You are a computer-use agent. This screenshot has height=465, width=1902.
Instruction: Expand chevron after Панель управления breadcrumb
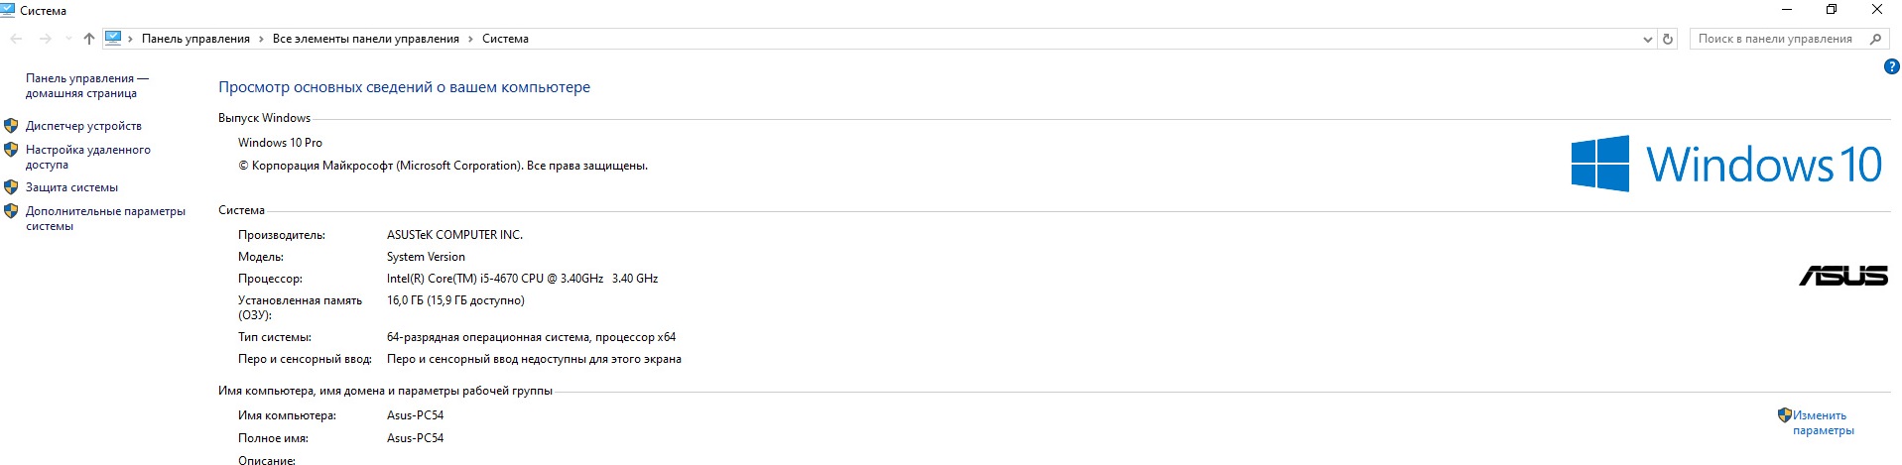261,39
